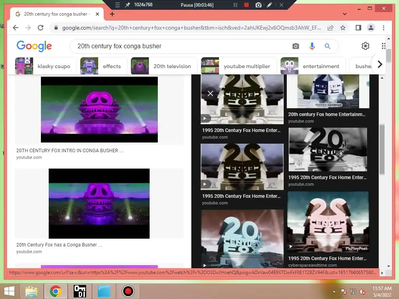
Task: Submit search with magnifier icon
Action: pyautogui.click(x=327, y=46)
